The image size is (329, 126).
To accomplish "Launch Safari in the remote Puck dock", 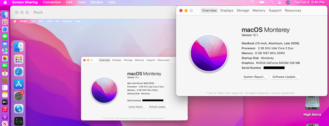I will point(19,72).
